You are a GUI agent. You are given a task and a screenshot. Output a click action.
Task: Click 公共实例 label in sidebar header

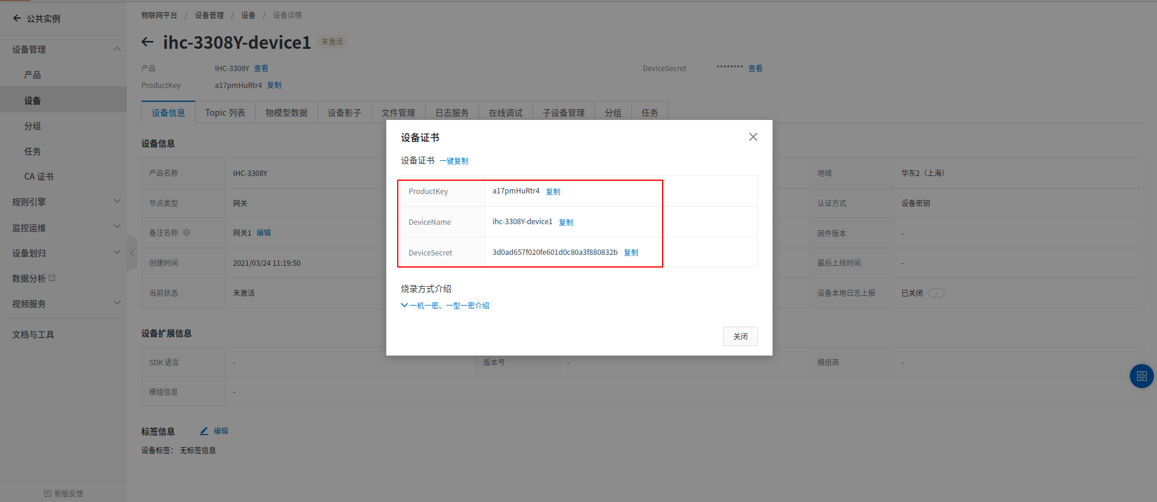coord(43,19)
